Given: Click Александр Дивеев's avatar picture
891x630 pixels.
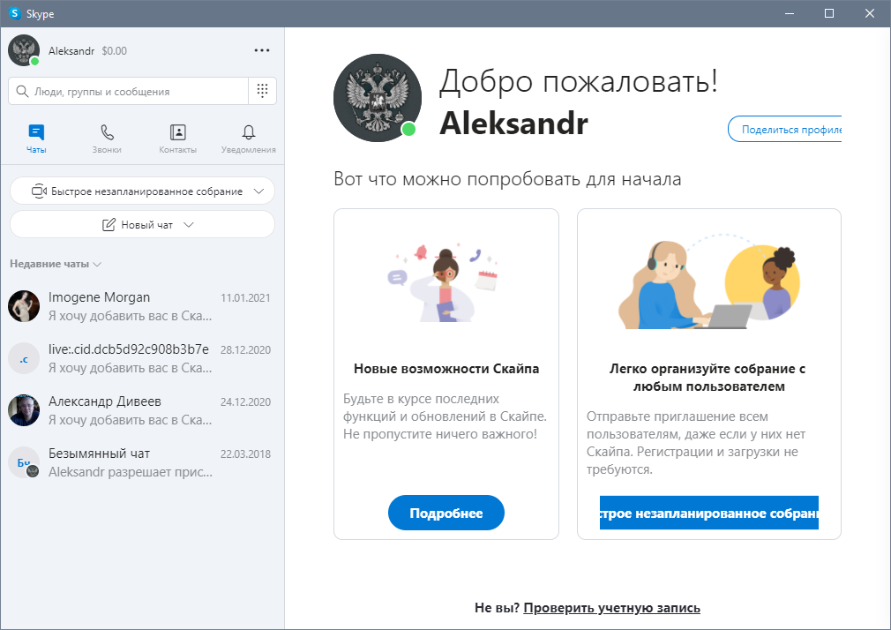Looking at the screenshot, I should click(x=24, y=410).
